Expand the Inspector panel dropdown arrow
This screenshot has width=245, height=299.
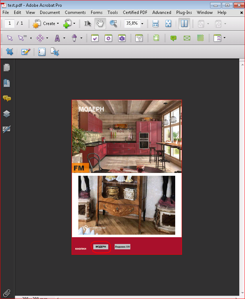point(224,38)
